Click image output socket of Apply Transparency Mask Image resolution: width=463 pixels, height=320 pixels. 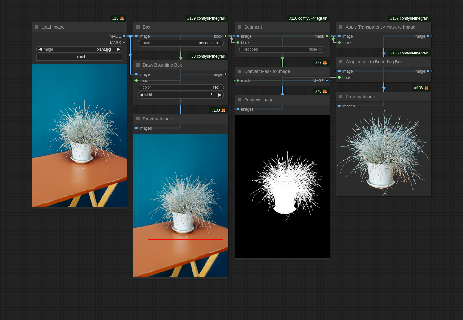coord(428,36)
